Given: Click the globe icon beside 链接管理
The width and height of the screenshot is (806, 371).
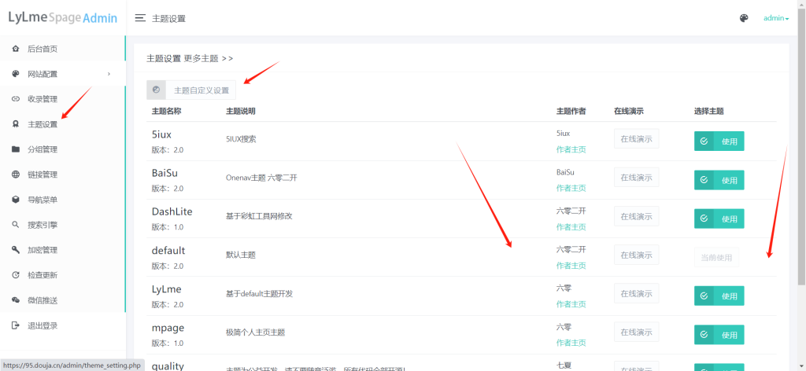Looking at the screenshot, I should (x=16, y=174).
